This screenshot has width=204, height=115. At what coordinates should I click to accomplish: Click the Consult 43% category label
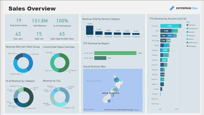35,88
